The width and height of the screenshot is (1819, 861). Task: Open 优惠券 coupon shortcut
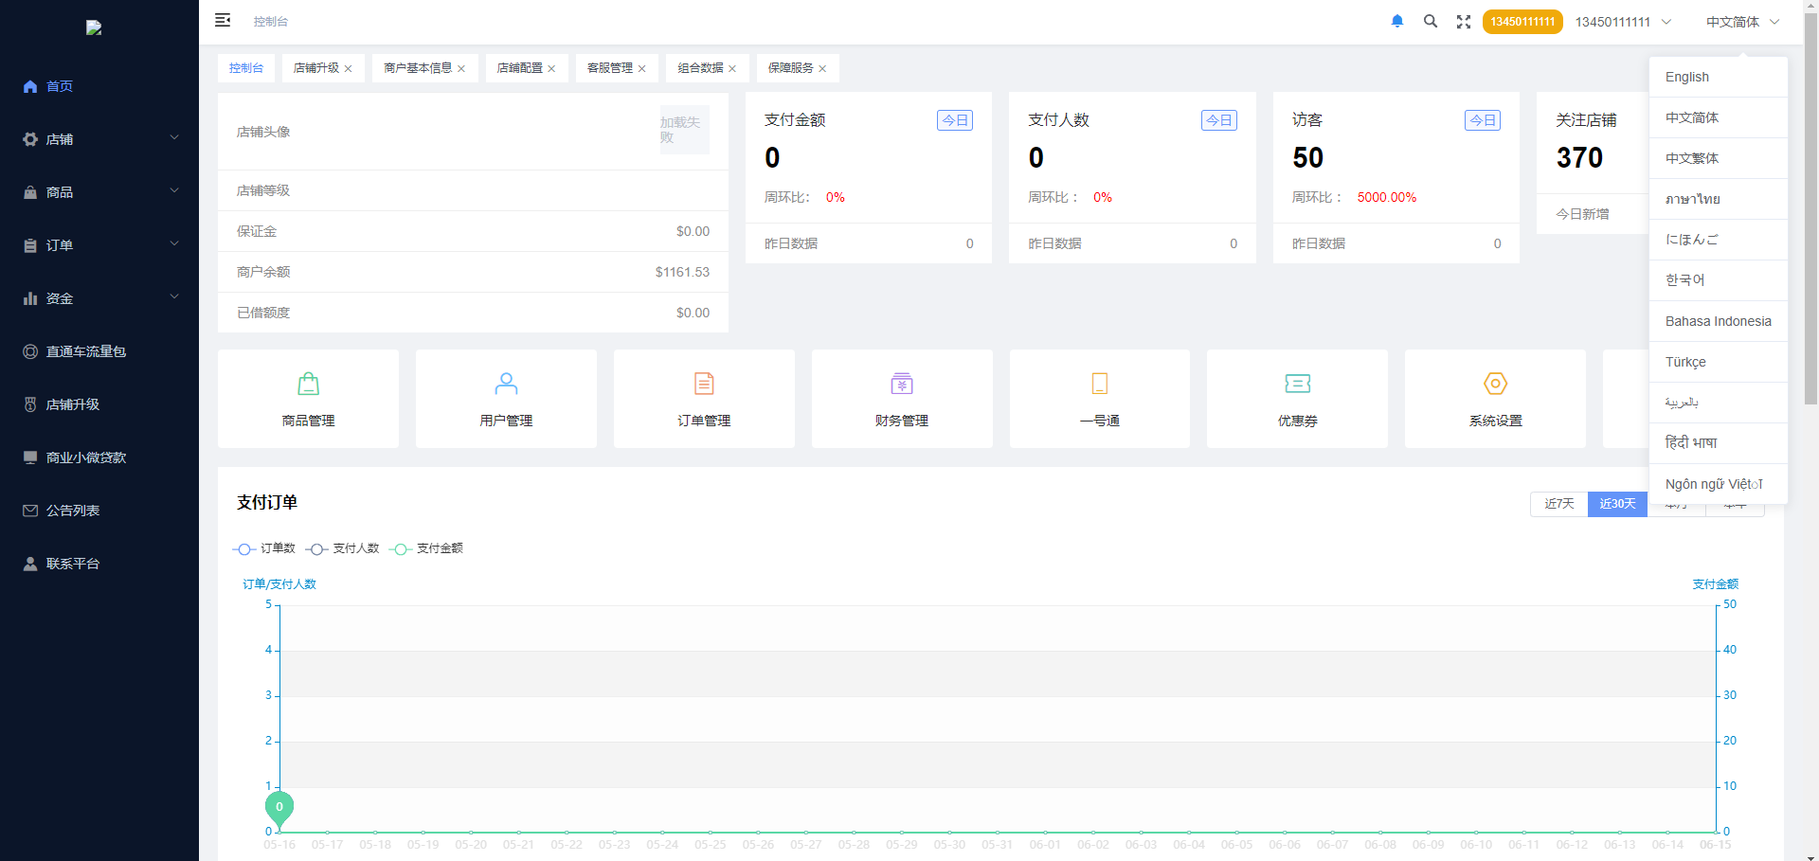(1297, 399)
